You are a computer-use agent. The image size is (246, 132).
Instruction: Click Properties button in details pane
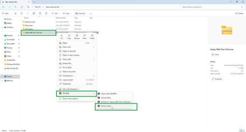point(217,79)
